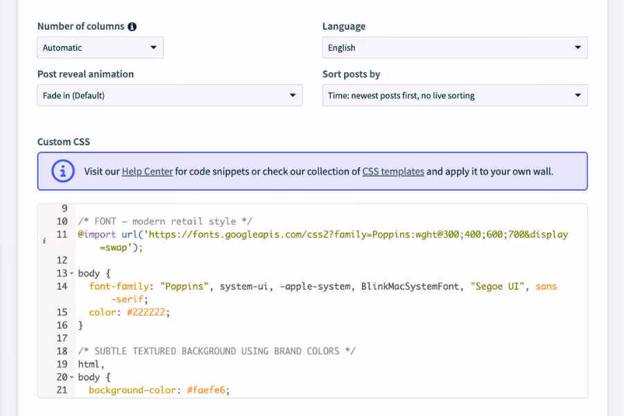
Task: Open the Post reveal animation dropdown
Action: (170, 96)
